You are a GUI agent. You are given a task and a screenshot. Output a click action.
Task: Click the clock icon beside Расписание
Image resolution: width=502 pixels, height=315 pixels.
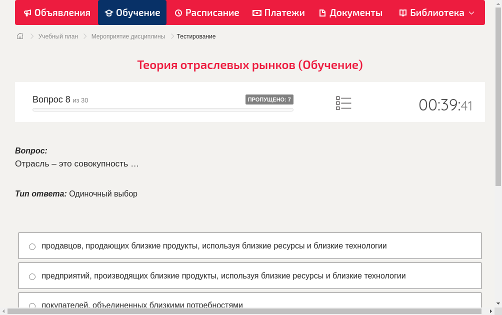pyautogui.click(x=177, y=12)
